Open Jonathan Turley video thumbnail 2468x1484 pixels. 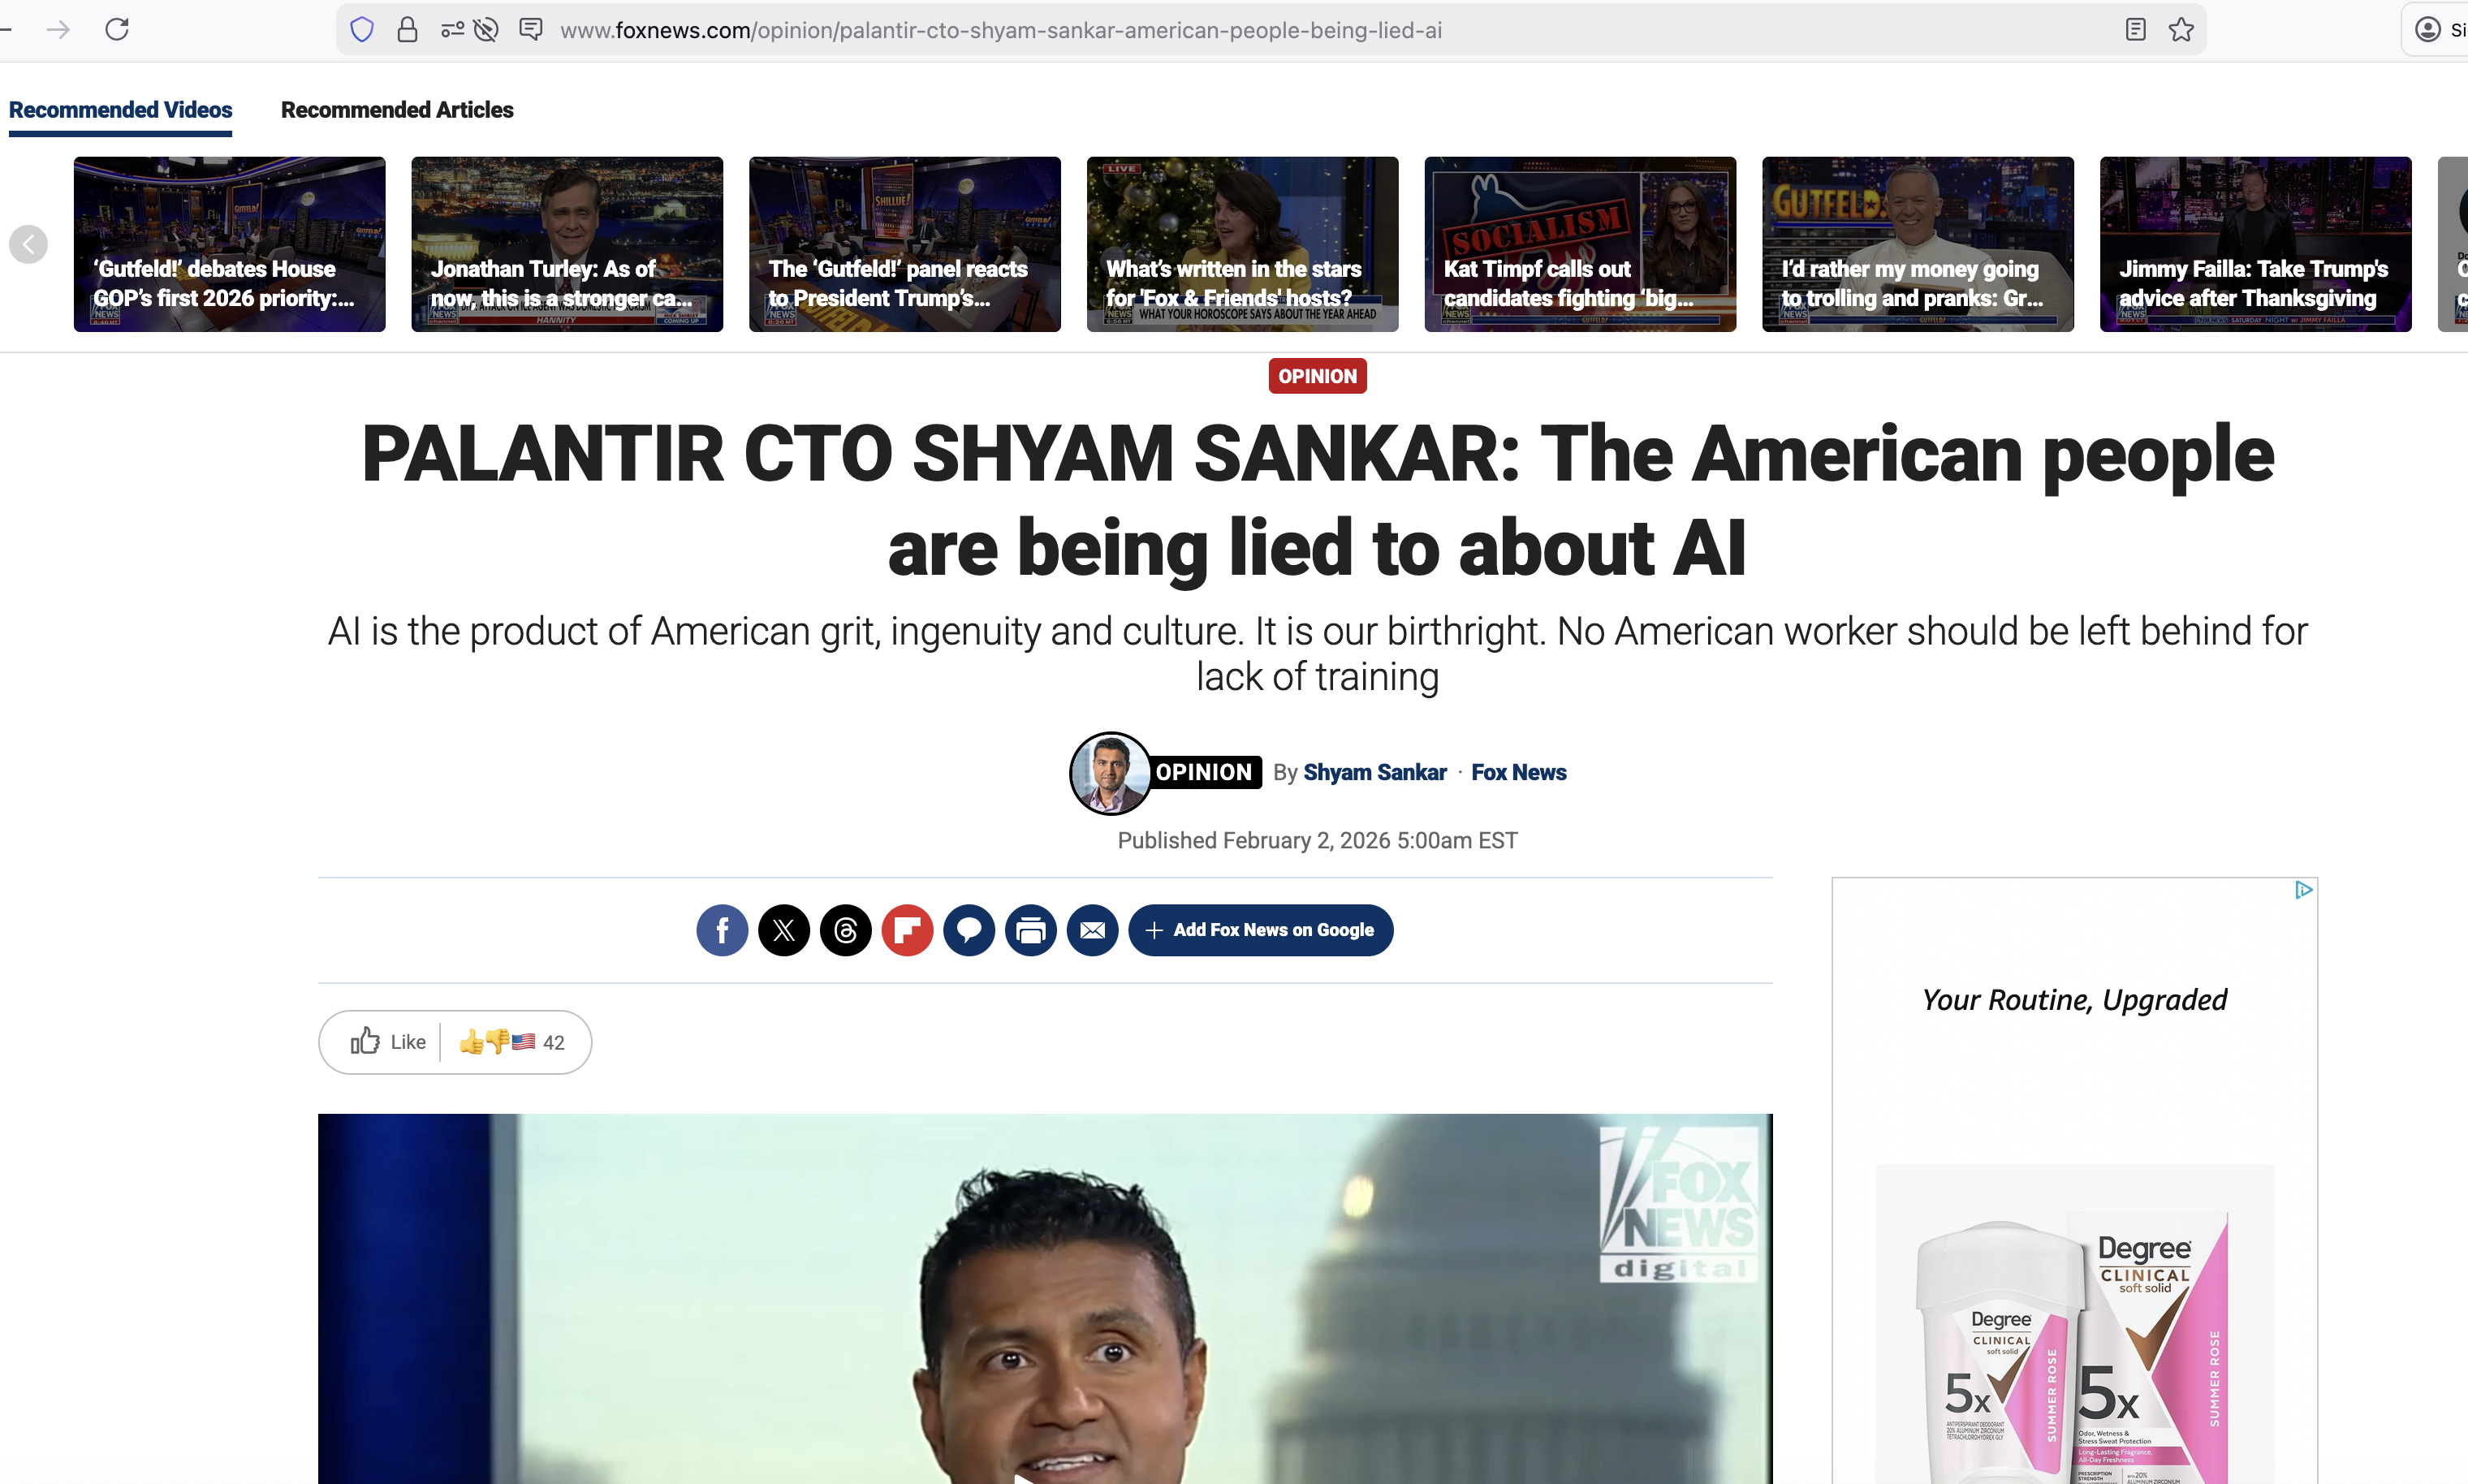click(x=567, y=244)
